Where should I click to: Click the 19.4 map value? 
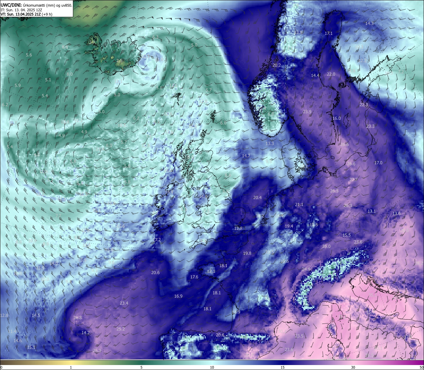(x=289, y=226)
